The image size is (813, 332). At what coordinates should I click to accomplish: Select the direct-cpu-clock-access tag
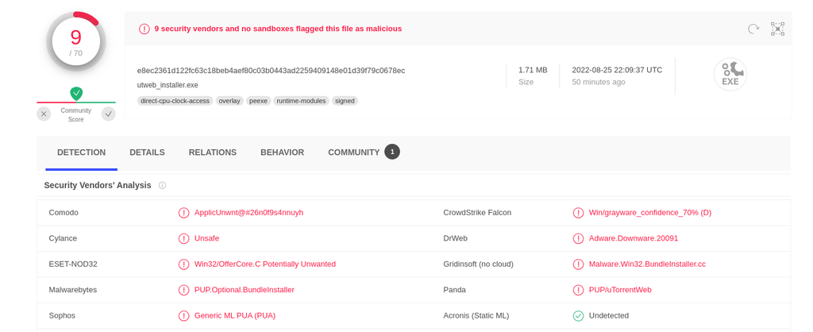pyautogui.click(x=175, y=101)
